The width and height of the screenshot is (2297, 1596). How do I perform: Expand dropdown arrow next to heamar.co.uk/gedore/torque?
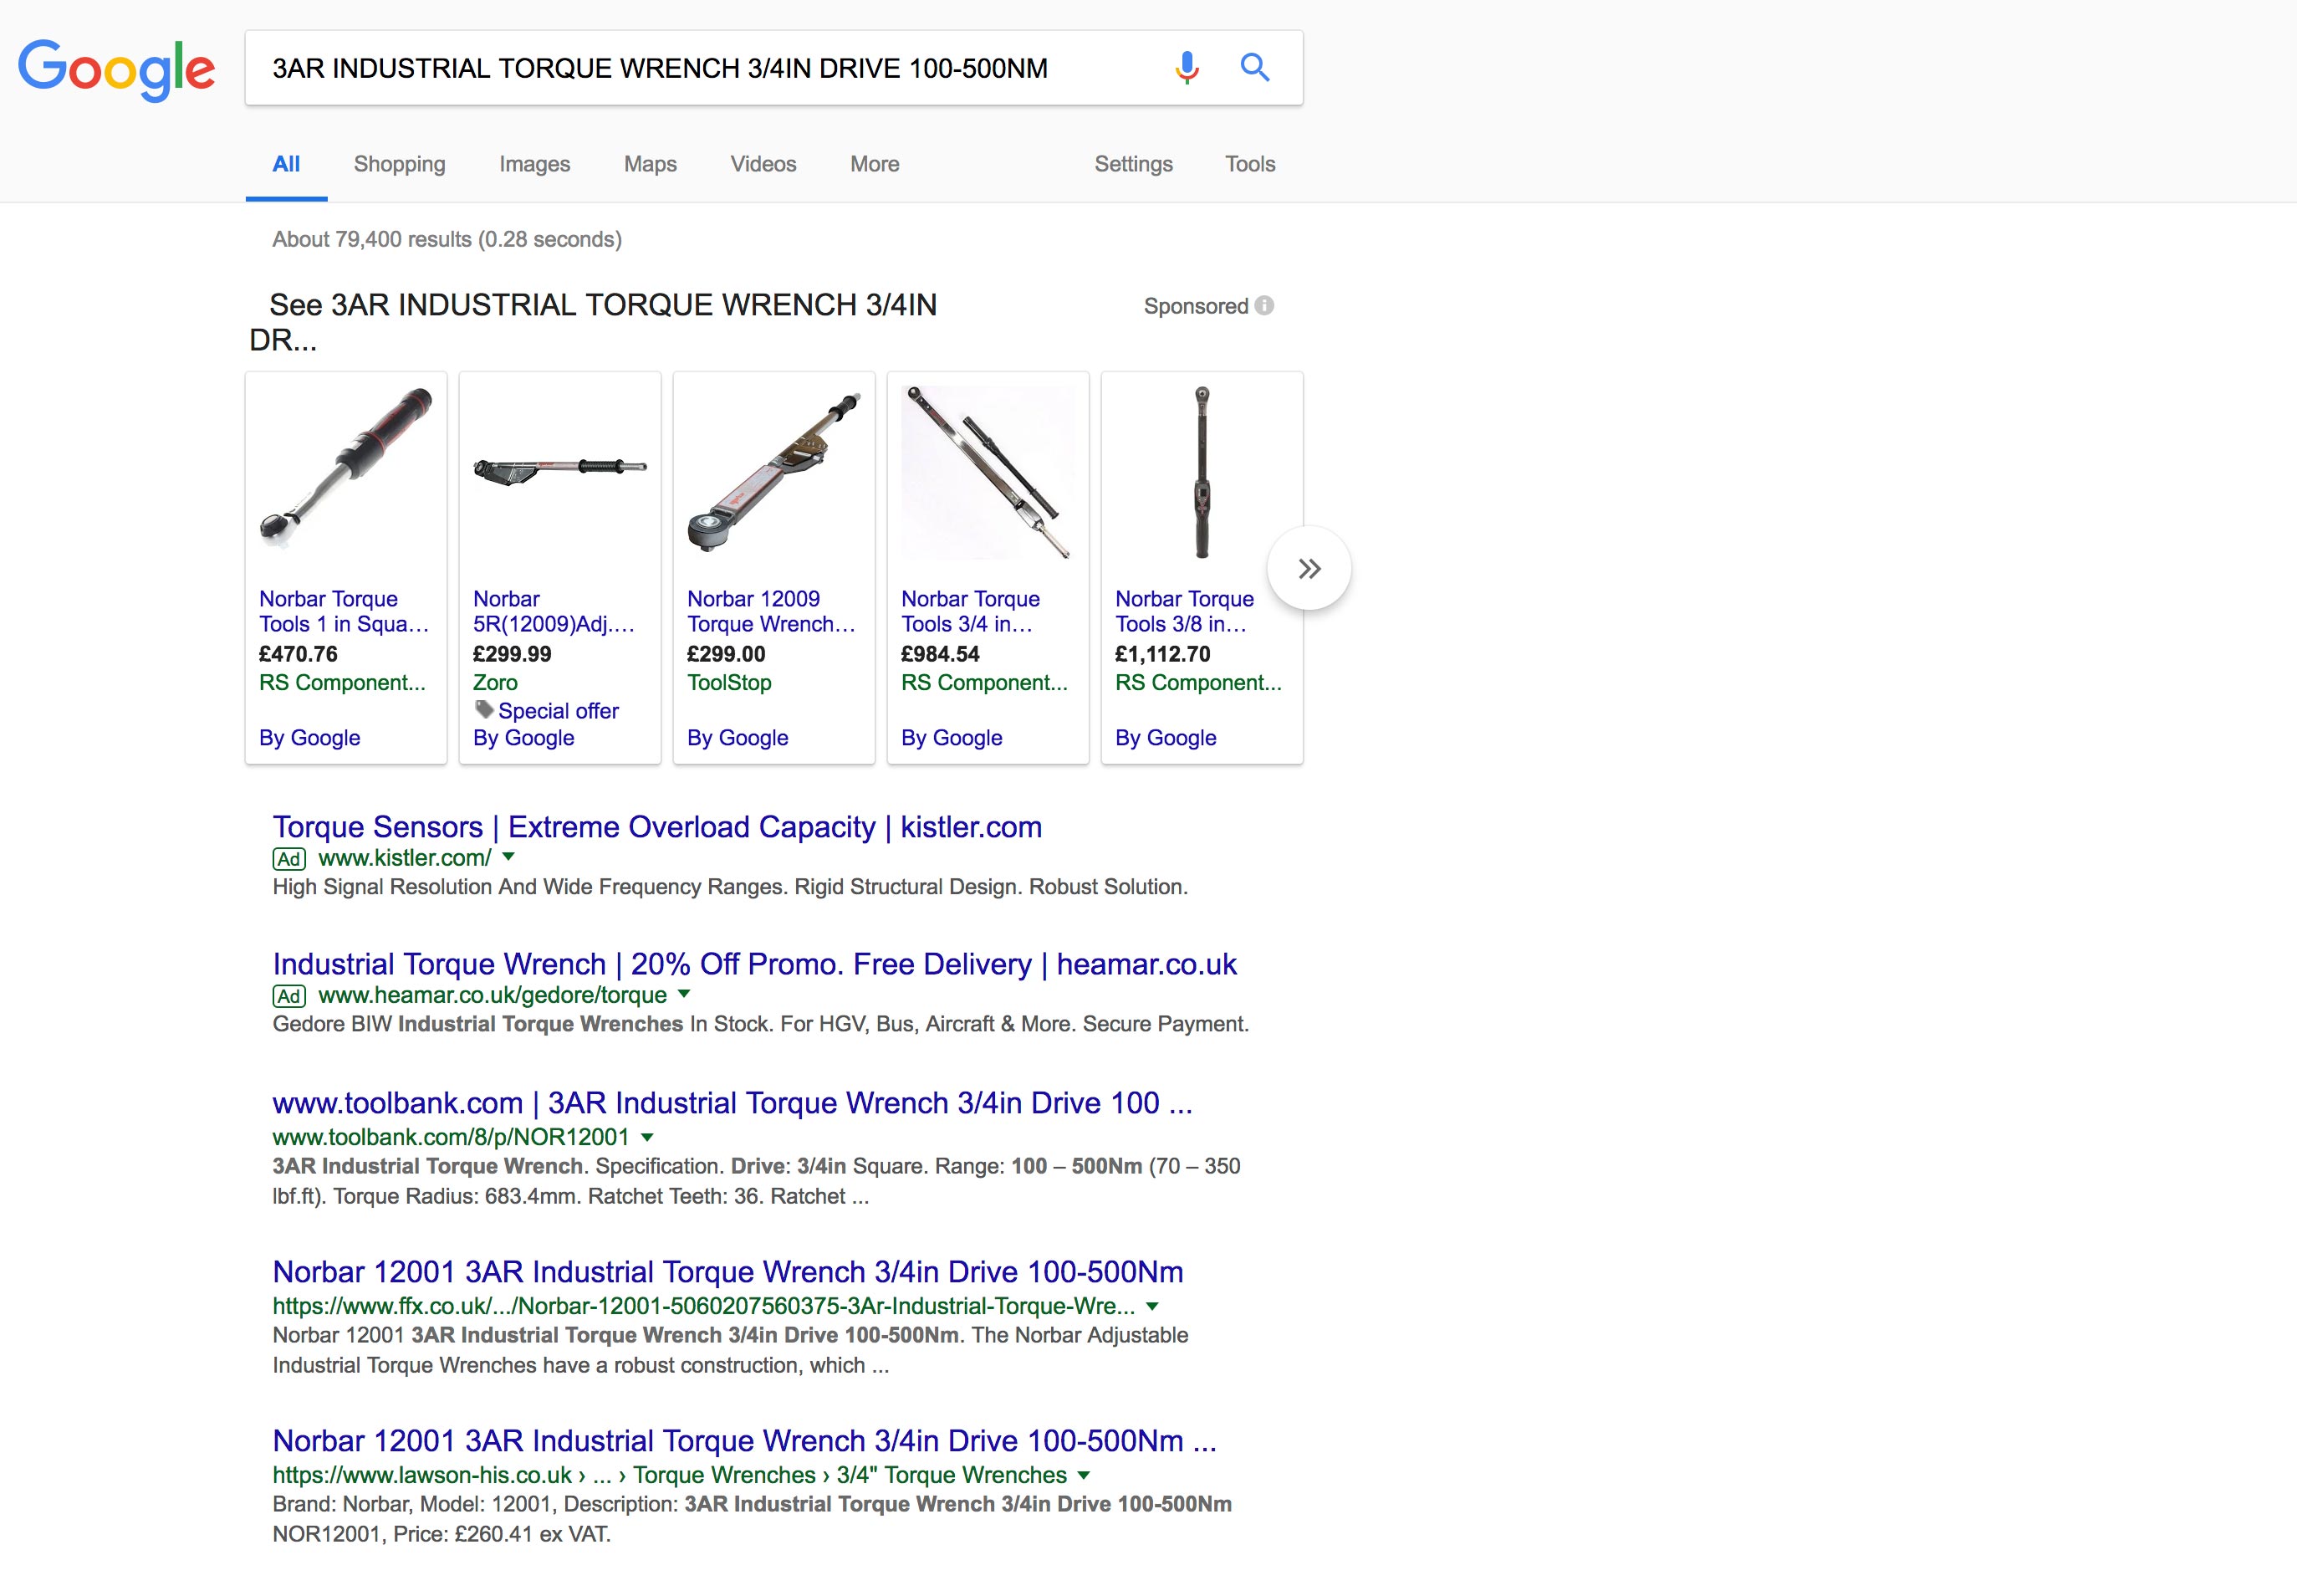point(684,994)
